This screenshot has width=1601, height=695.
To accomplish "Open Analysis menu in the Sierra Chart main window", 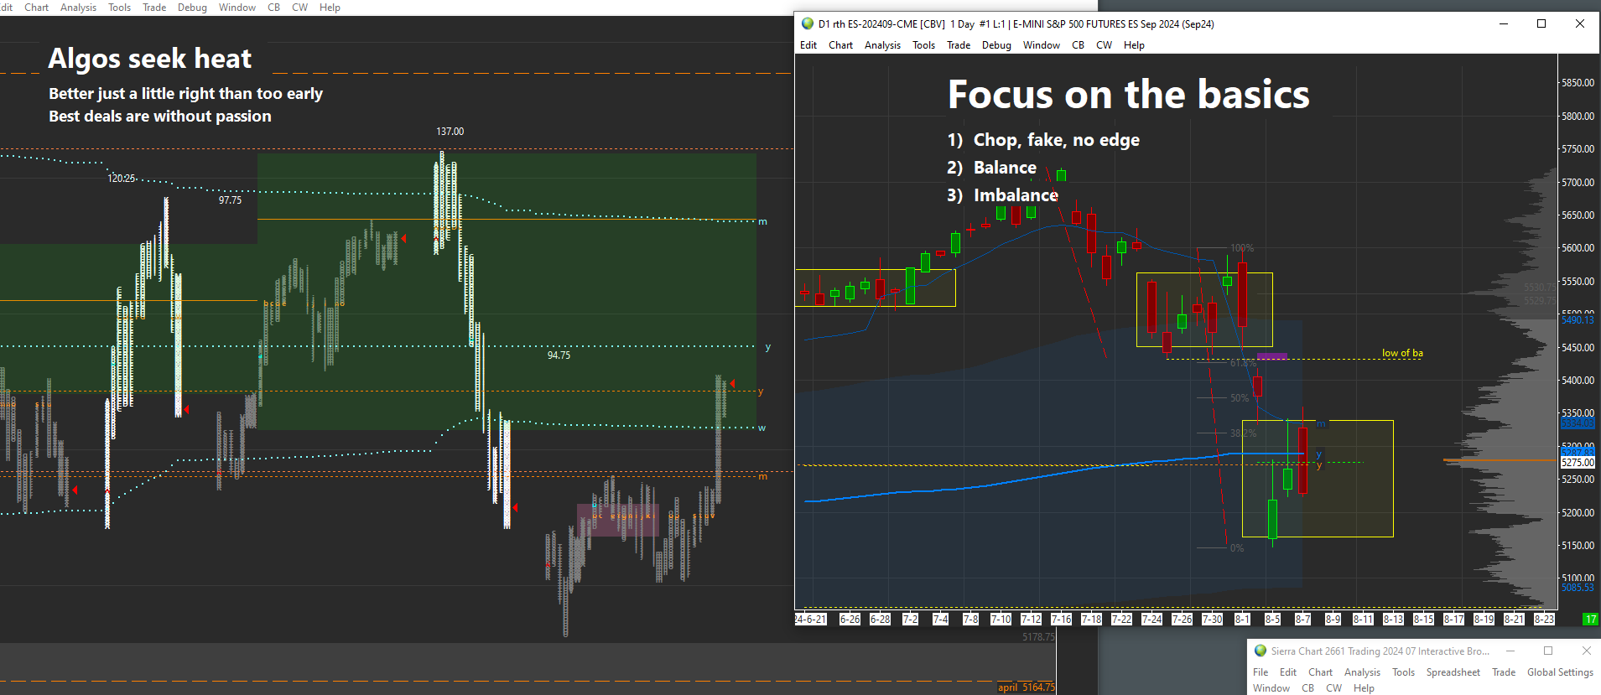I will click(1362, 672).
